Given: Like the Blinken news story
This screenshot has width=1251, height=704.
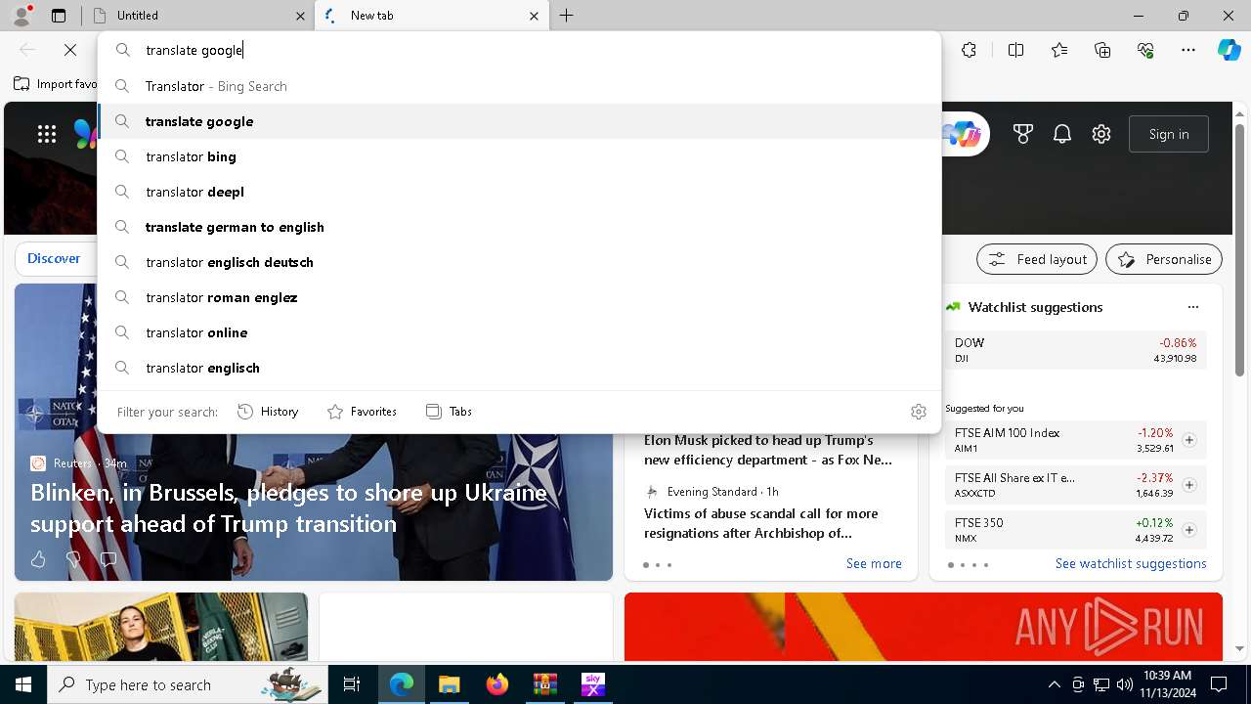Looking at the screenshot, I should [x=38, y=559].
